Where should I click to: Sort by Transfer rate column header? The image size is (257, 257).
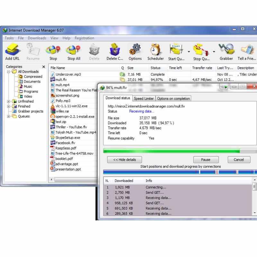coord(202,68)
